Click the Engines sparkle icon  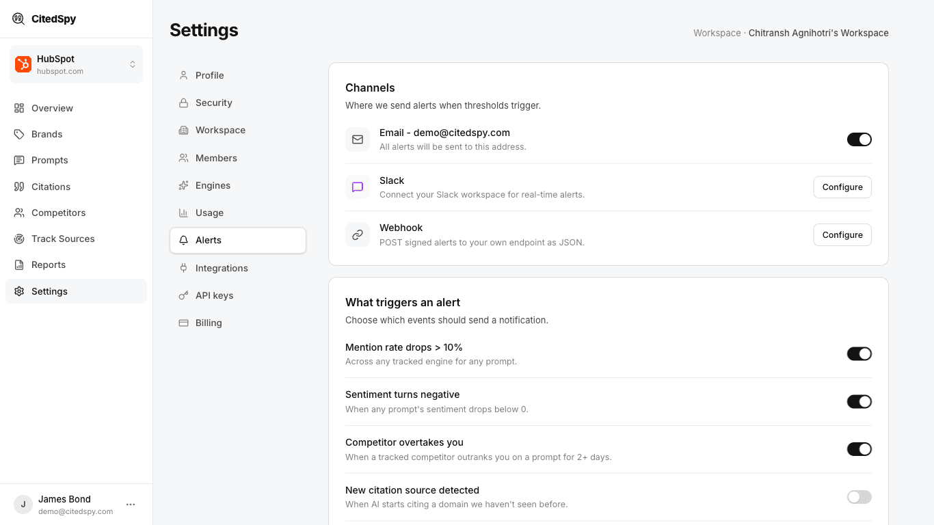coord(183,185)
